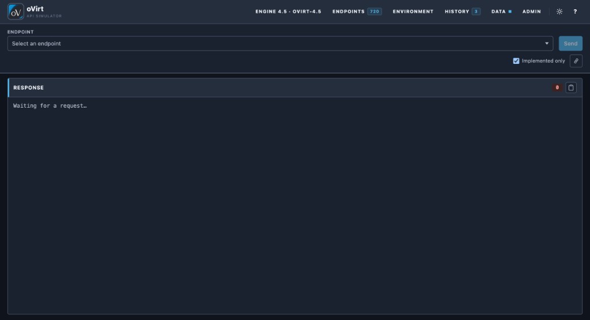The width and height of the screenshot is (590, 320).
Task: Open Engine 4.5 · oVirt-4.5 selector
Action: click(x=288, y=12)
